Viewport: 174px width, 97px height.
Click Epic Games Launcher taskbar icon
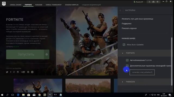(x=50, y=95)
